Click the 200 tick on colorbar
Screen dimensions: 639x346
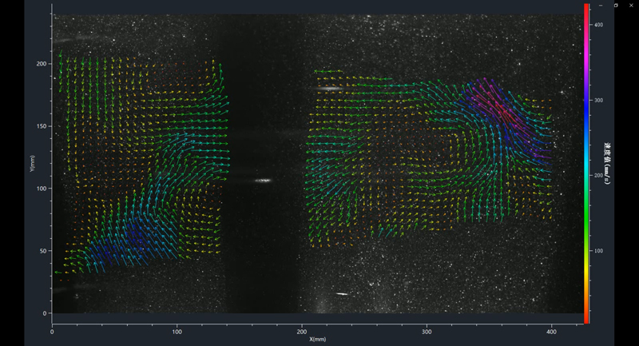point(598,175)
